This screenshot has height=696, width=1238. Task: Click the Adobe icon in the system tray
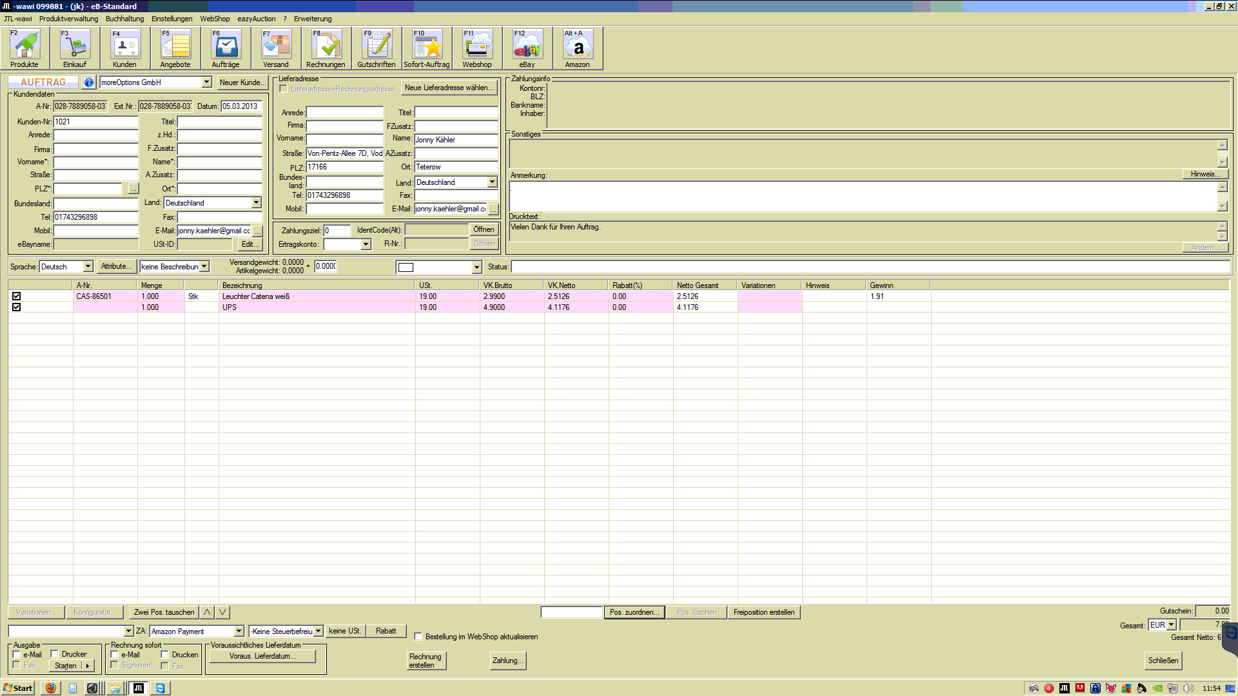[1080, 688]
